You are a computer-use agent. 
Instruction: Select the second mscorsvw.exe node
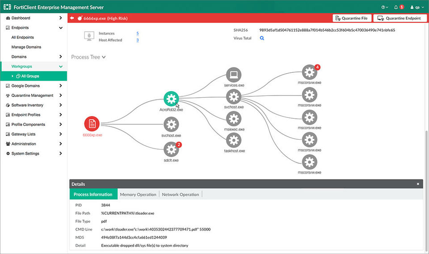pyautogui.click(x=309, y=95)
